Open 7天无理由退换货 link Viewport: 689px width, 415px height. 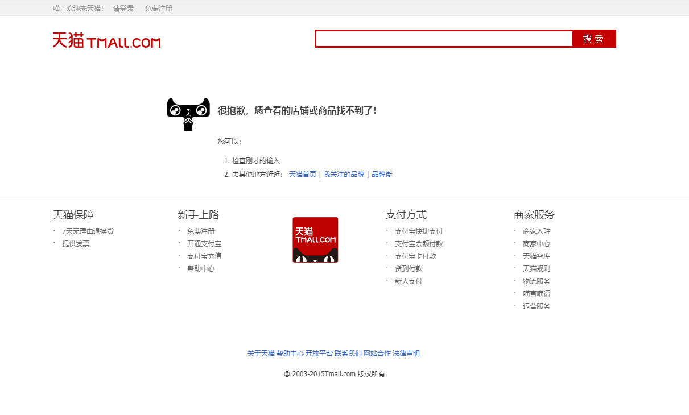click(88, 231)
